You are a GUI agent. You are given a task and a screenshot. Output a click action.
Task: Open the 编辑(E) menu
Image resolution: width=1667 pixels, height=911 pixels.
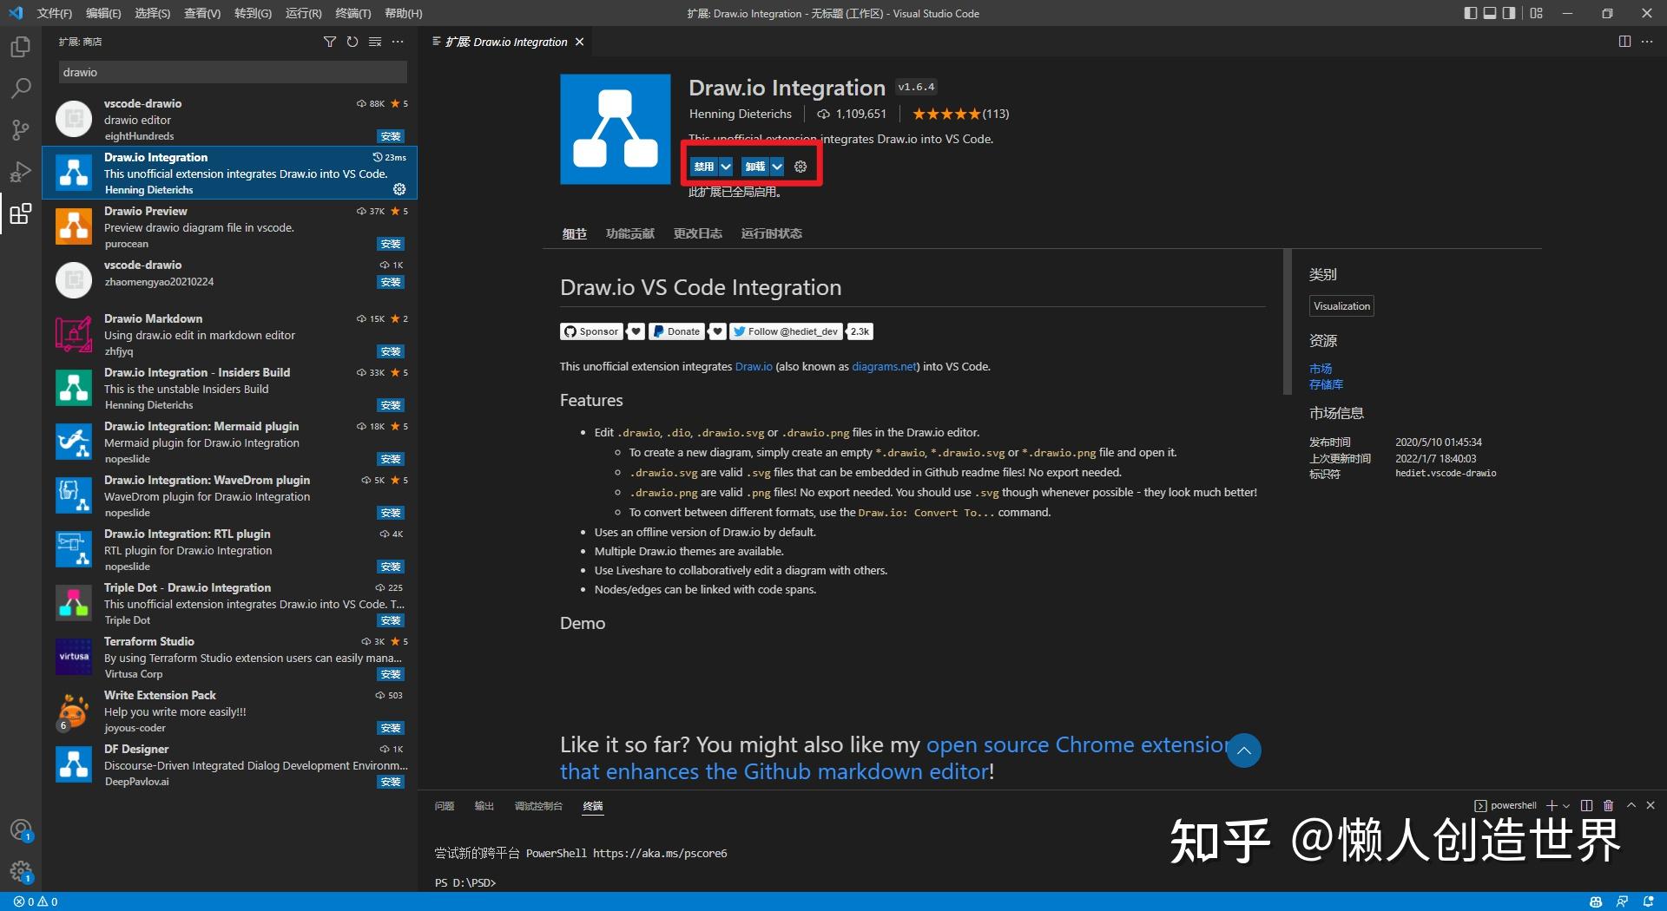pyautogui.click(x=103, y=13)
